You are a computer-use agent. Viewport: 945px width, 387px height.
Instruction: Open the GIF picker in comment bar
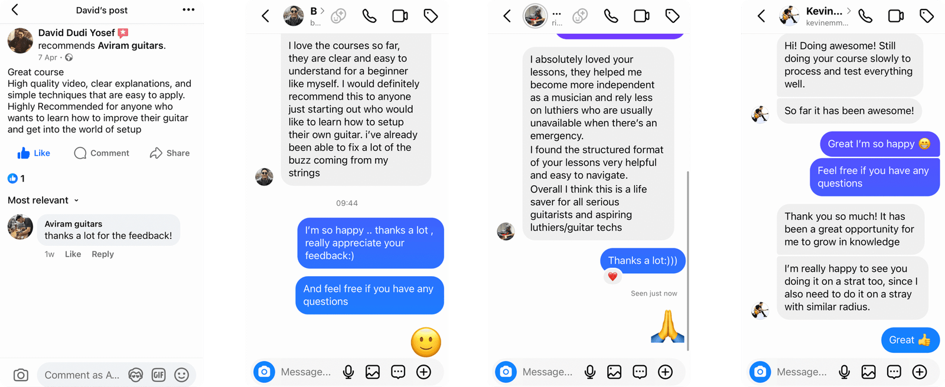pyautogui.click(x=158, y=375)
